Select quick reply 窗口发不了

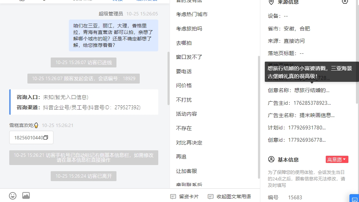pyautogui.click(x=189, y=57)
